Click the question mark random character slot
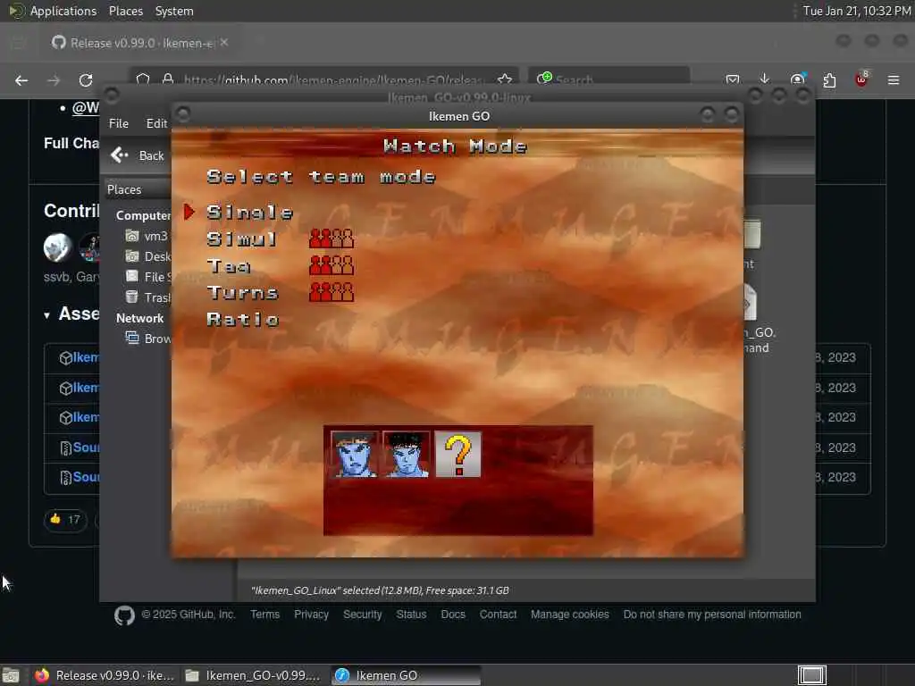 click(458, 455)
